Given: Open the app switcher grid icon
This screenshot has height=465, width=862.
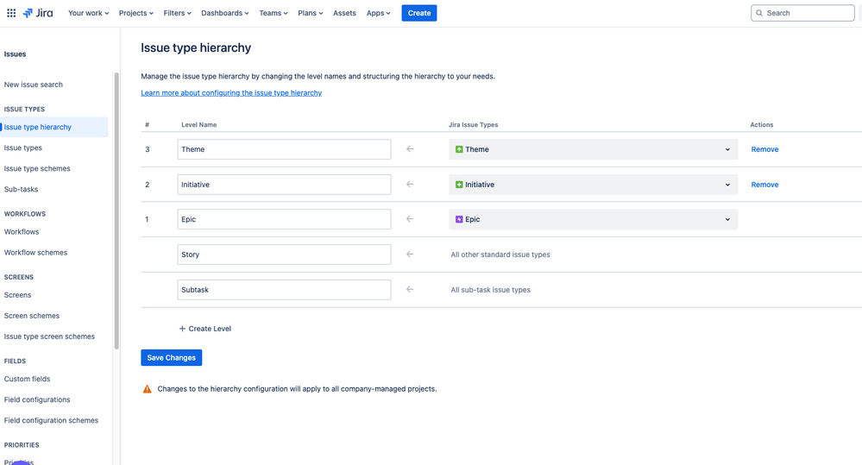Looking at the screenshot, I should point(11,13).
